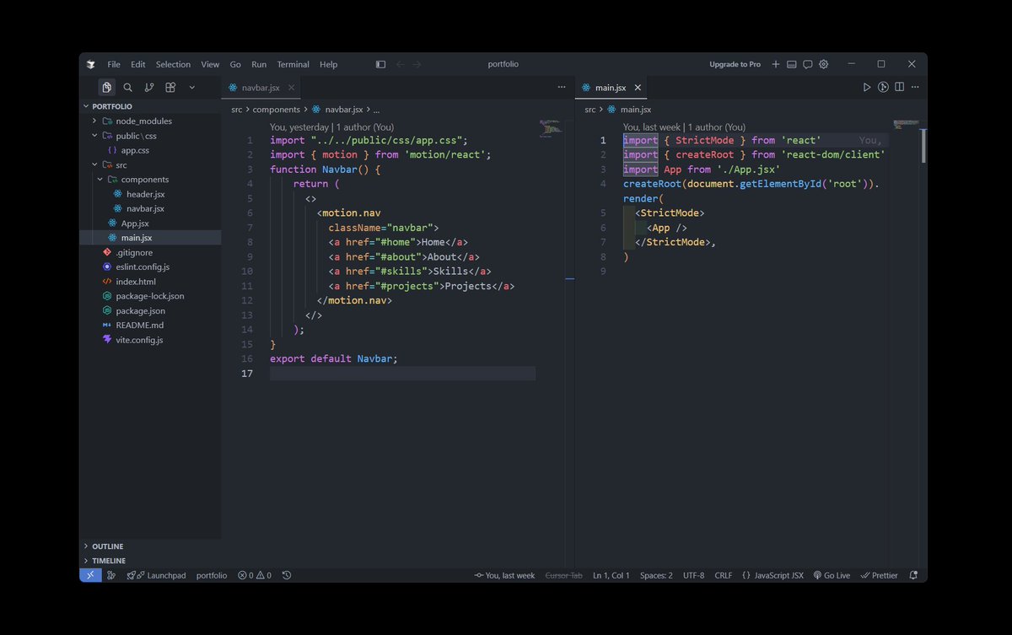Click Launchpad in the status bar

[156, 575]
